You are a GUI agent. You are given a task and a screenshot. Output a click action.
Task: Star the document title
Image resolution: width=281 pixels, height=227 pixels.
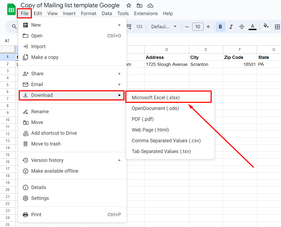tap(129, 6)
